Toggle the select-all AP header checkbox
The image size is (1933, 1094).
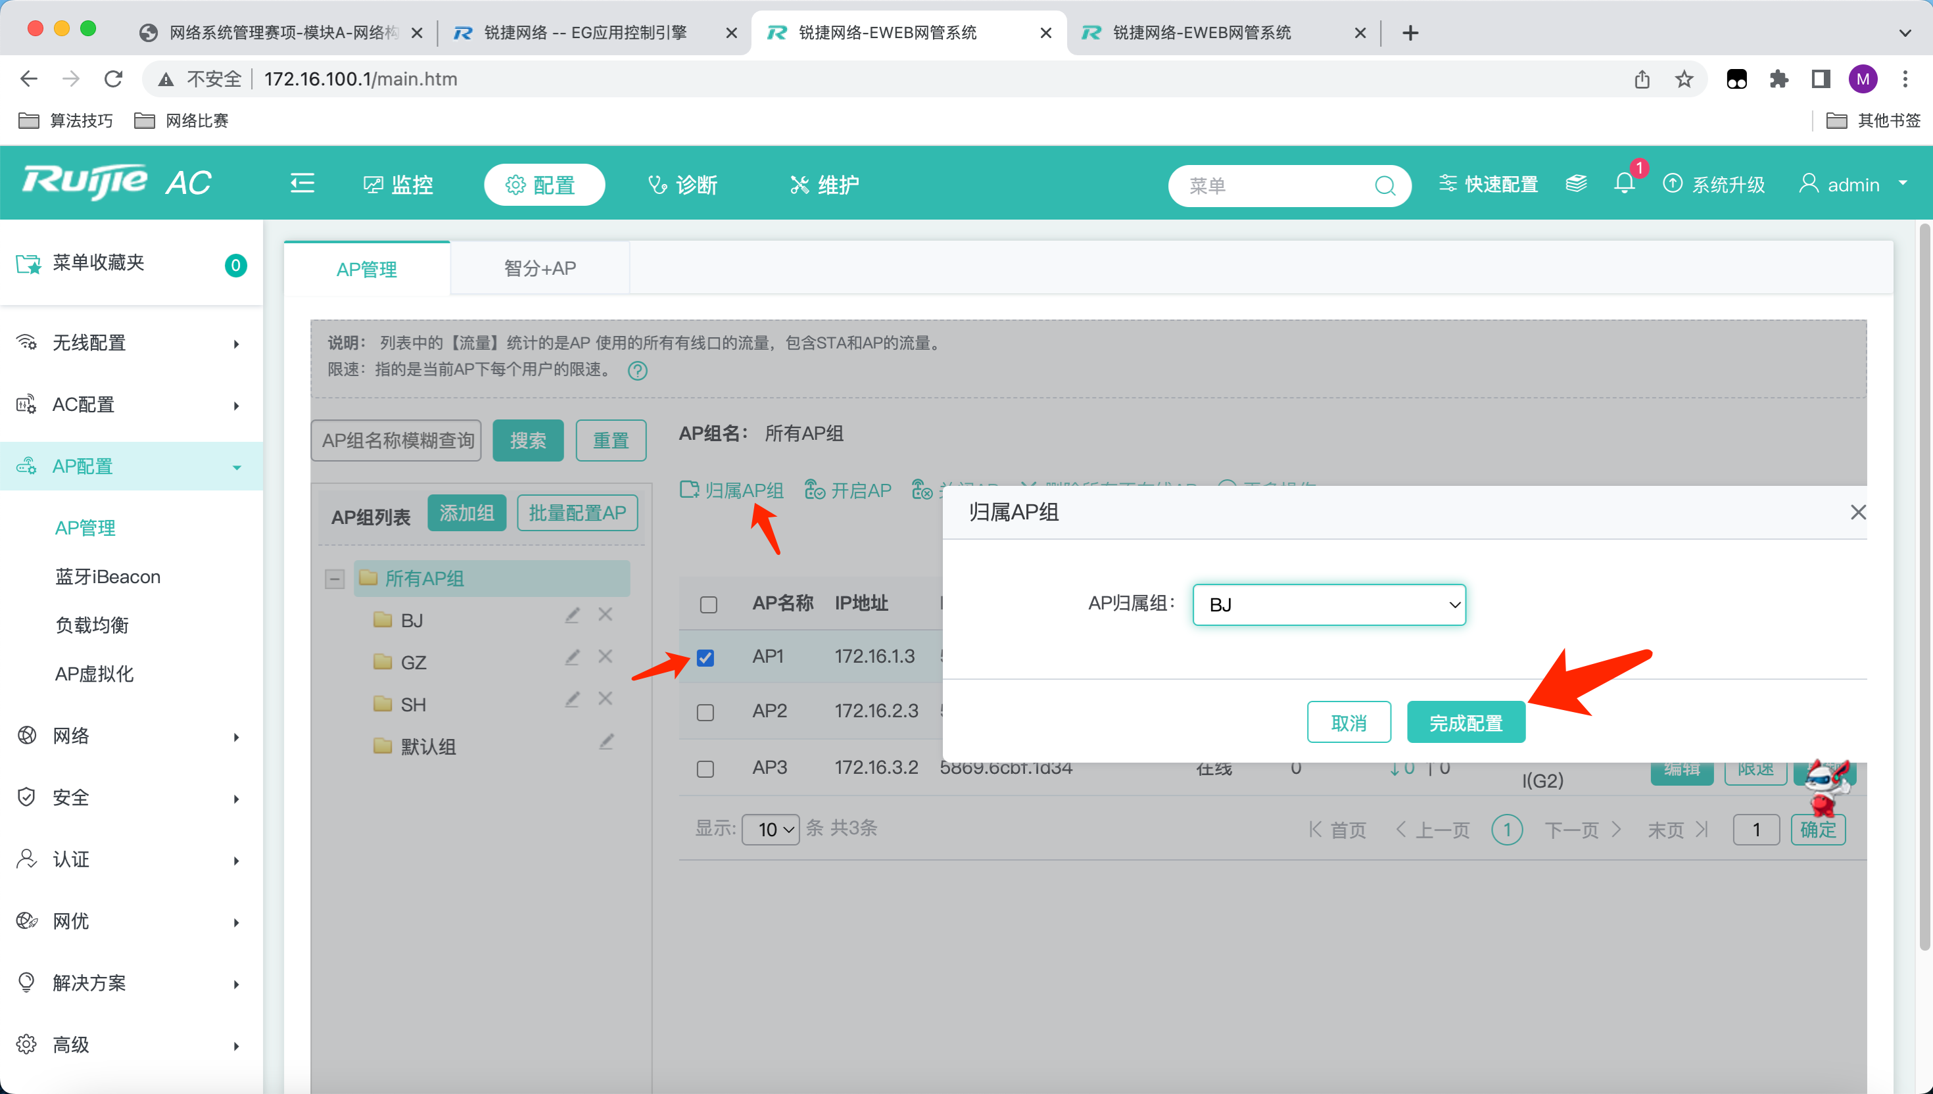click(x=707, y=605)
